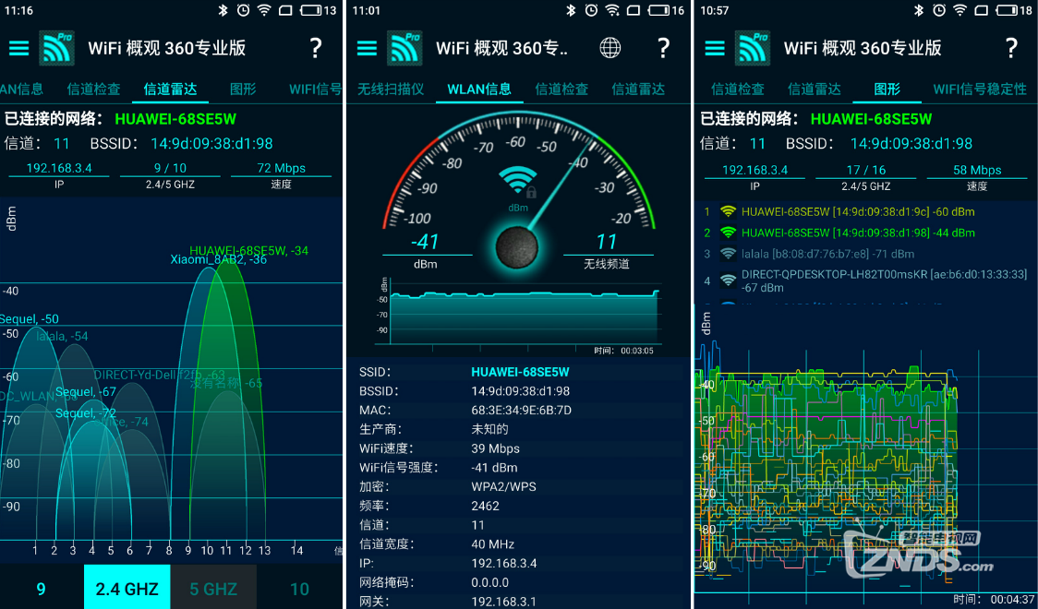
Task: Open 信道雷达 tab in middle screen
Action: coord(638,90)
